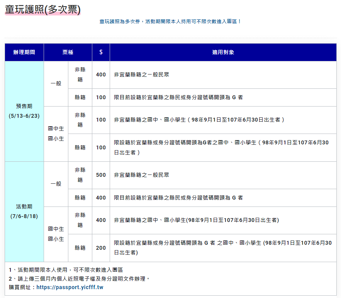Select 非宜蘭縣籍之一般民眾 text in the 400 row
The height and width of the screenshot is (298, 341).
142,74
